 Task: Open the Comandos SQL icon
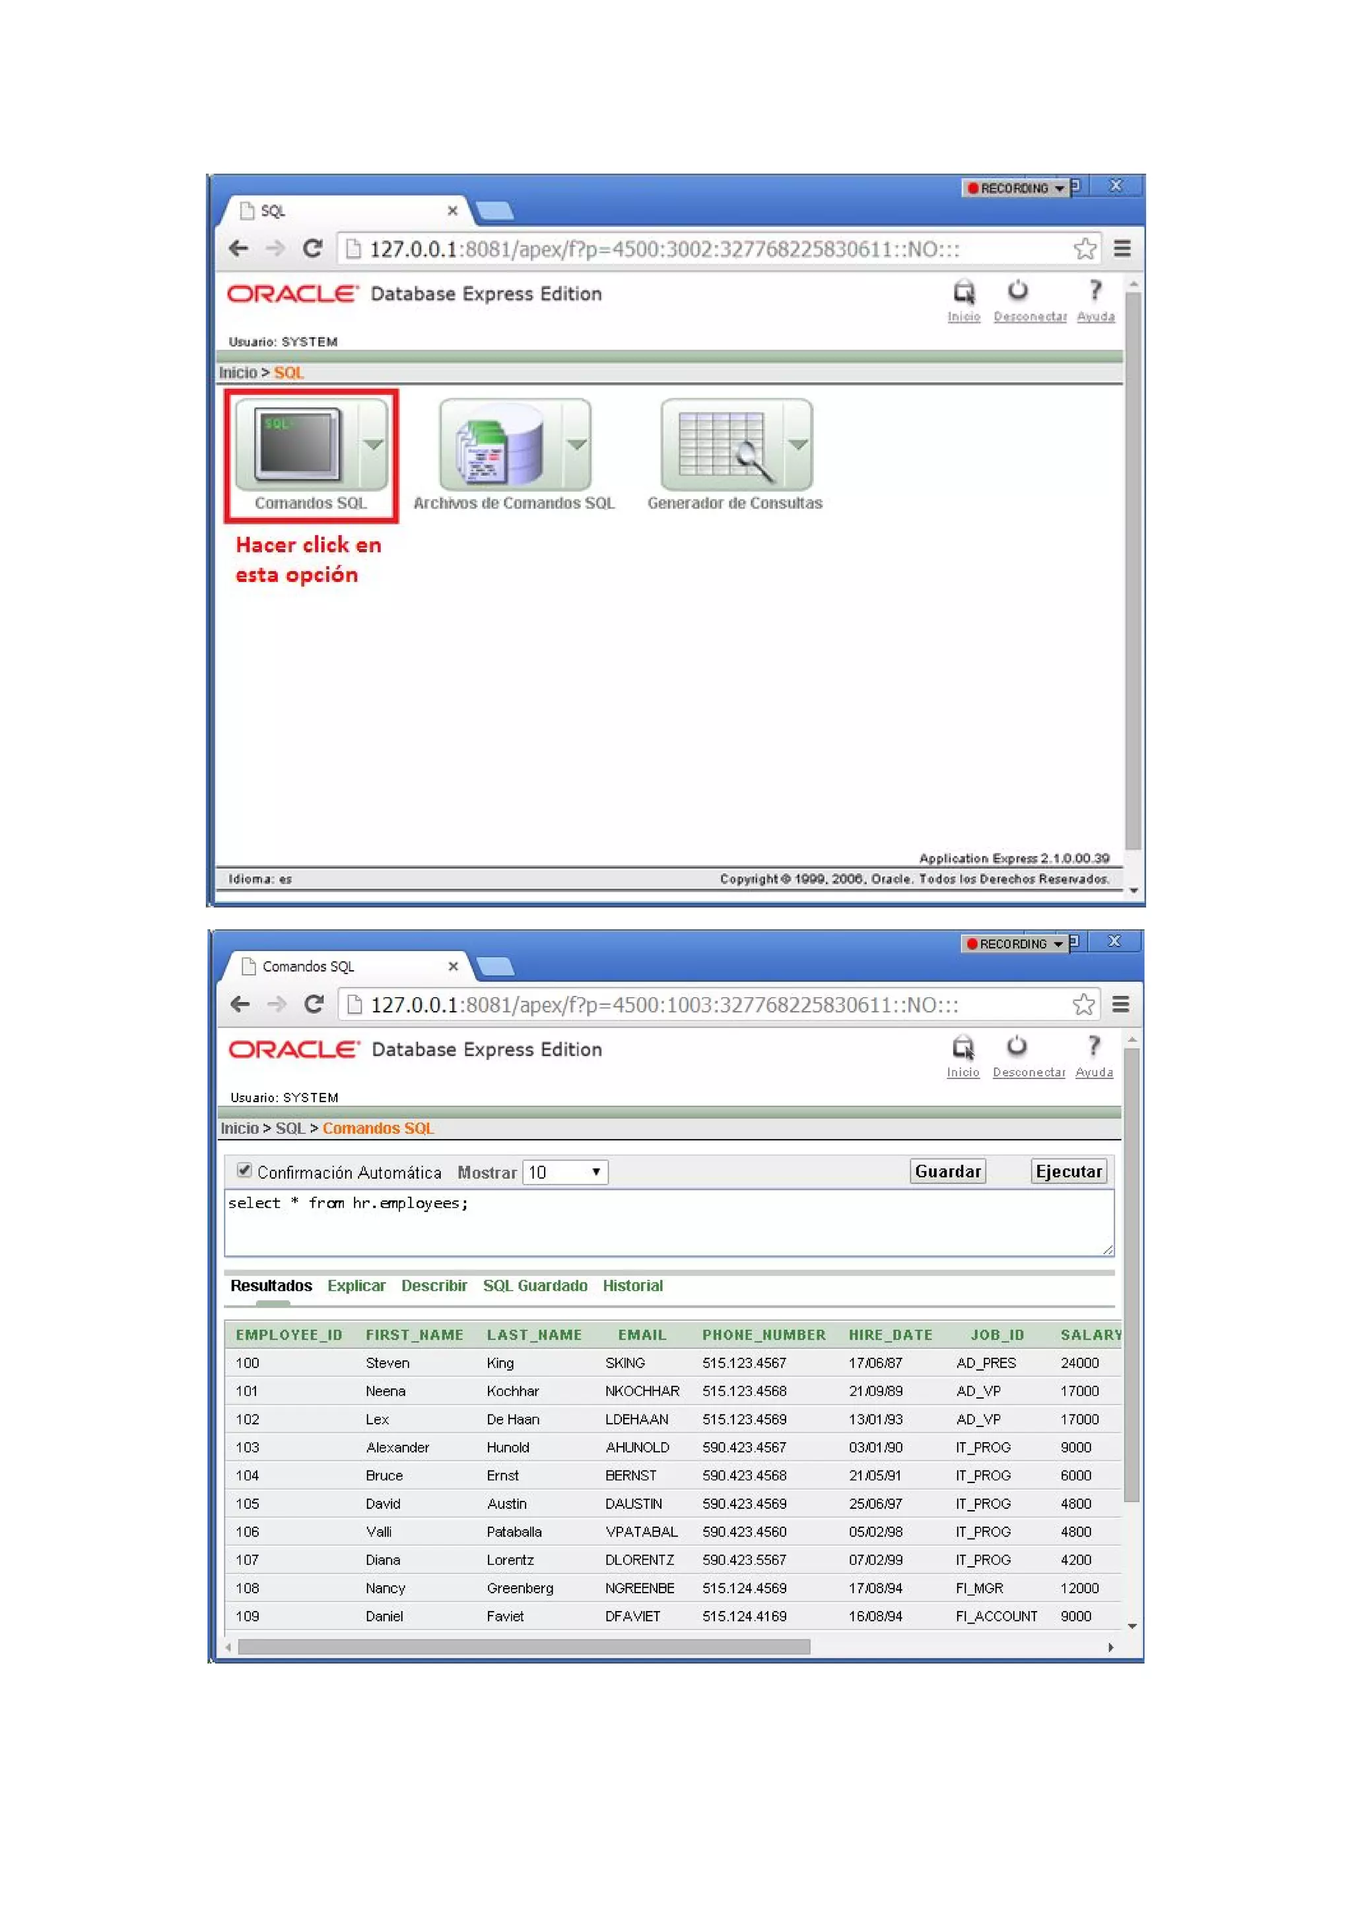[x=296, y=444]
